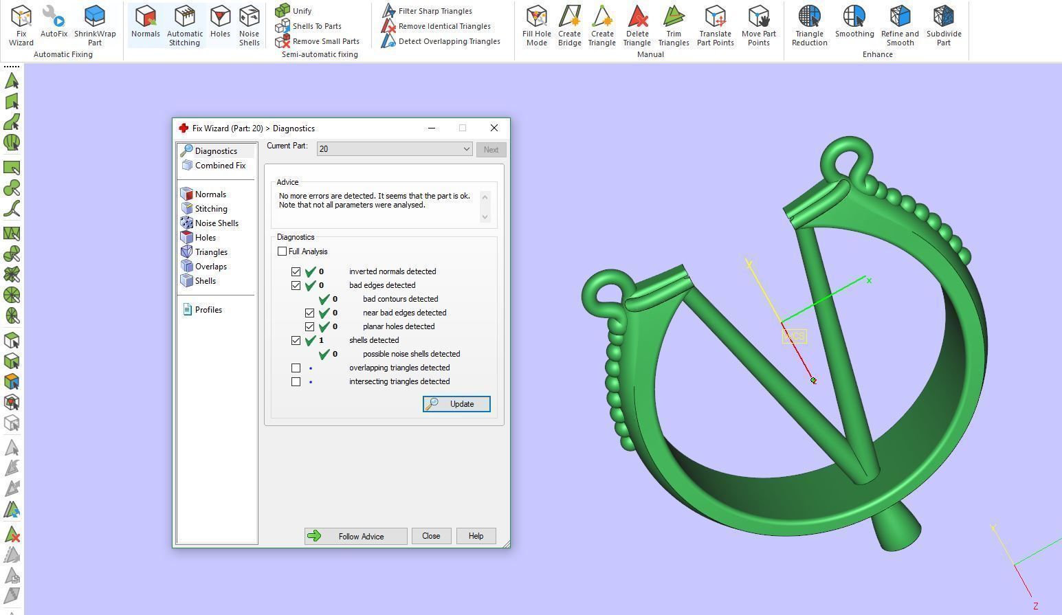Uncheck inverted normals detected checkbox
Screen dimensions: 1062x615
(296, 271)
